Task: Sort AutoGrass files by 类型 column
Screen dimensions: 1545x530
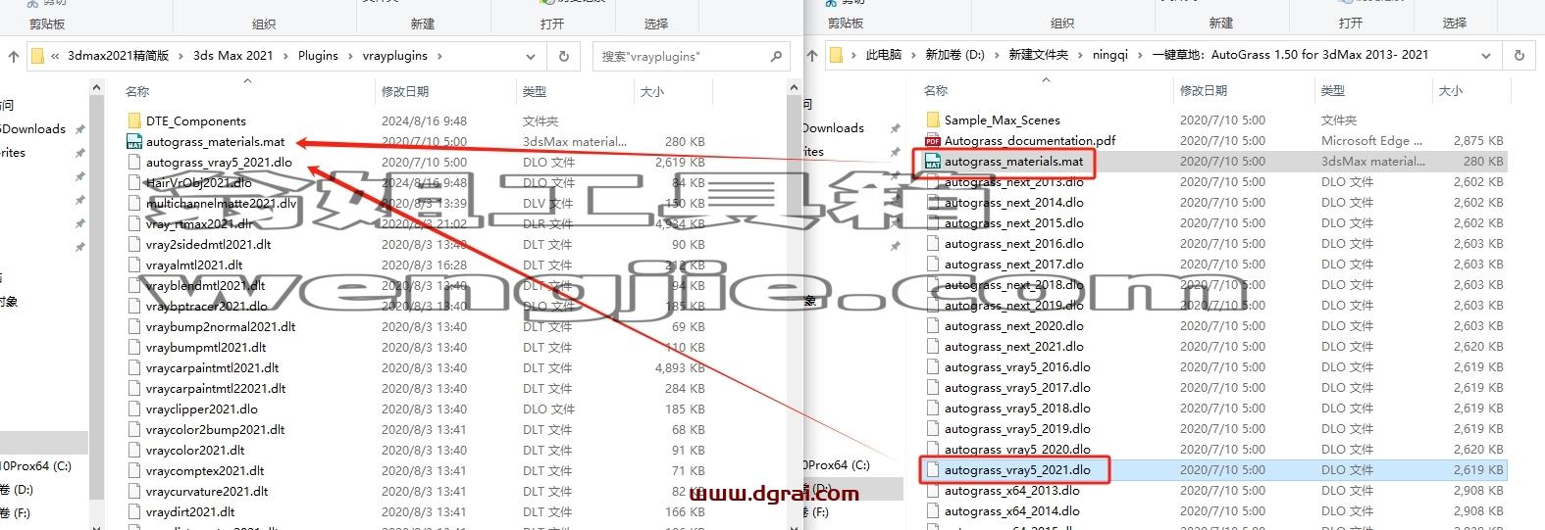Action: coord(1333,90)
